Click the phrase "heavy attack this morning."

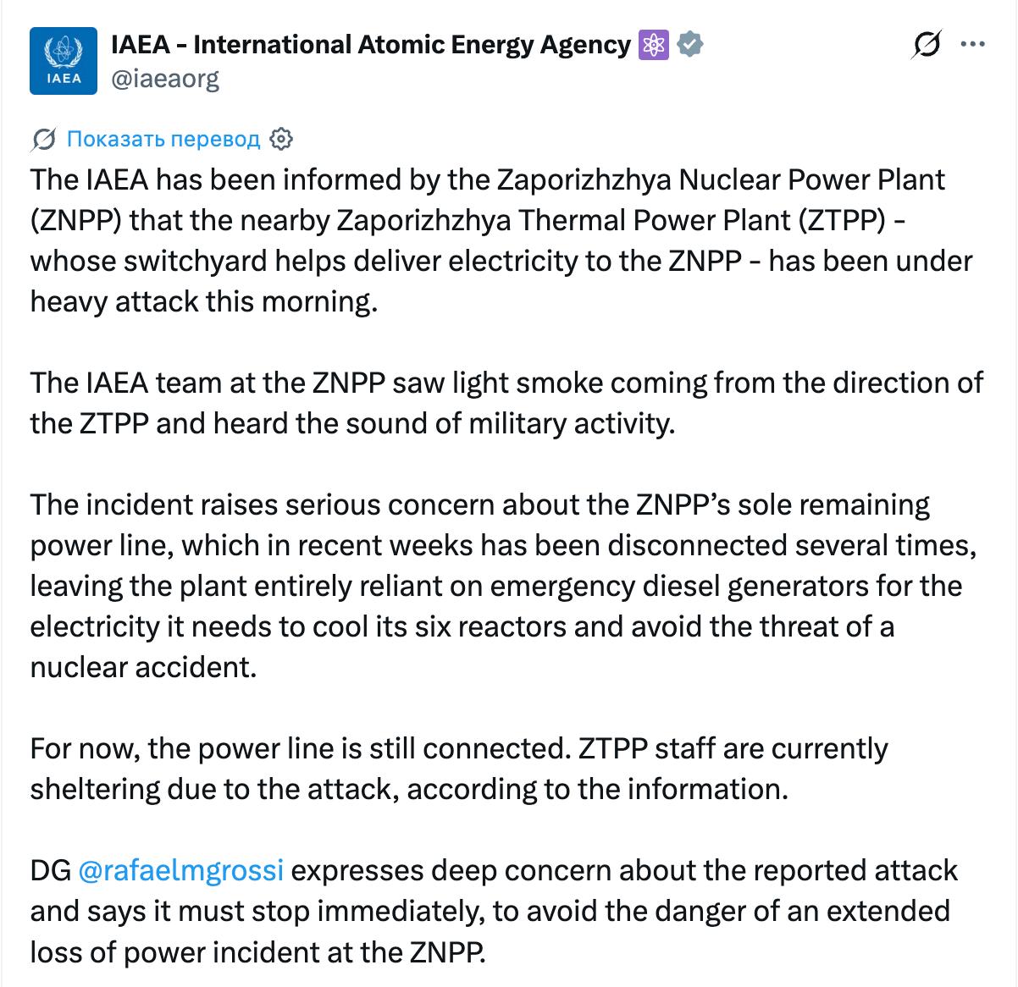pyautogui.click(x=203, y=302)
